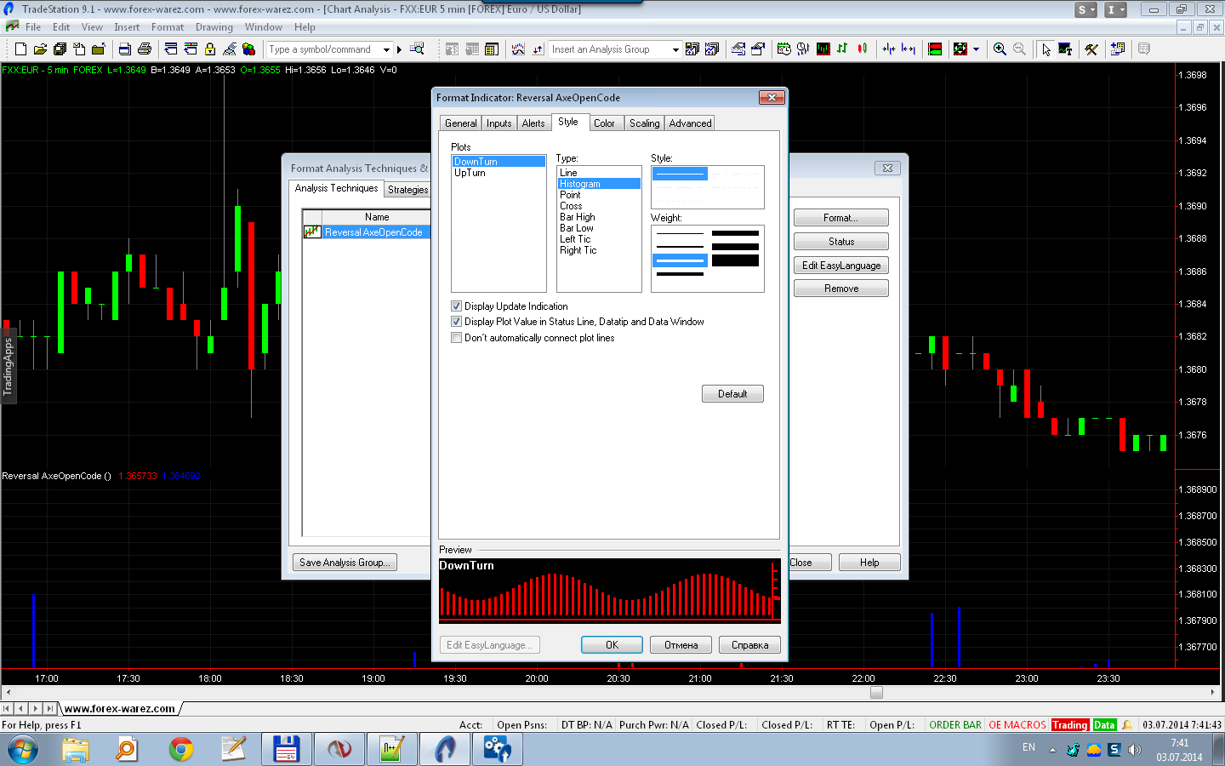Viewport: 1225px width, 766px height.
Task: Expand dropdown arrow beside the chart-arrows icon
Action: (x=976, y=49)
